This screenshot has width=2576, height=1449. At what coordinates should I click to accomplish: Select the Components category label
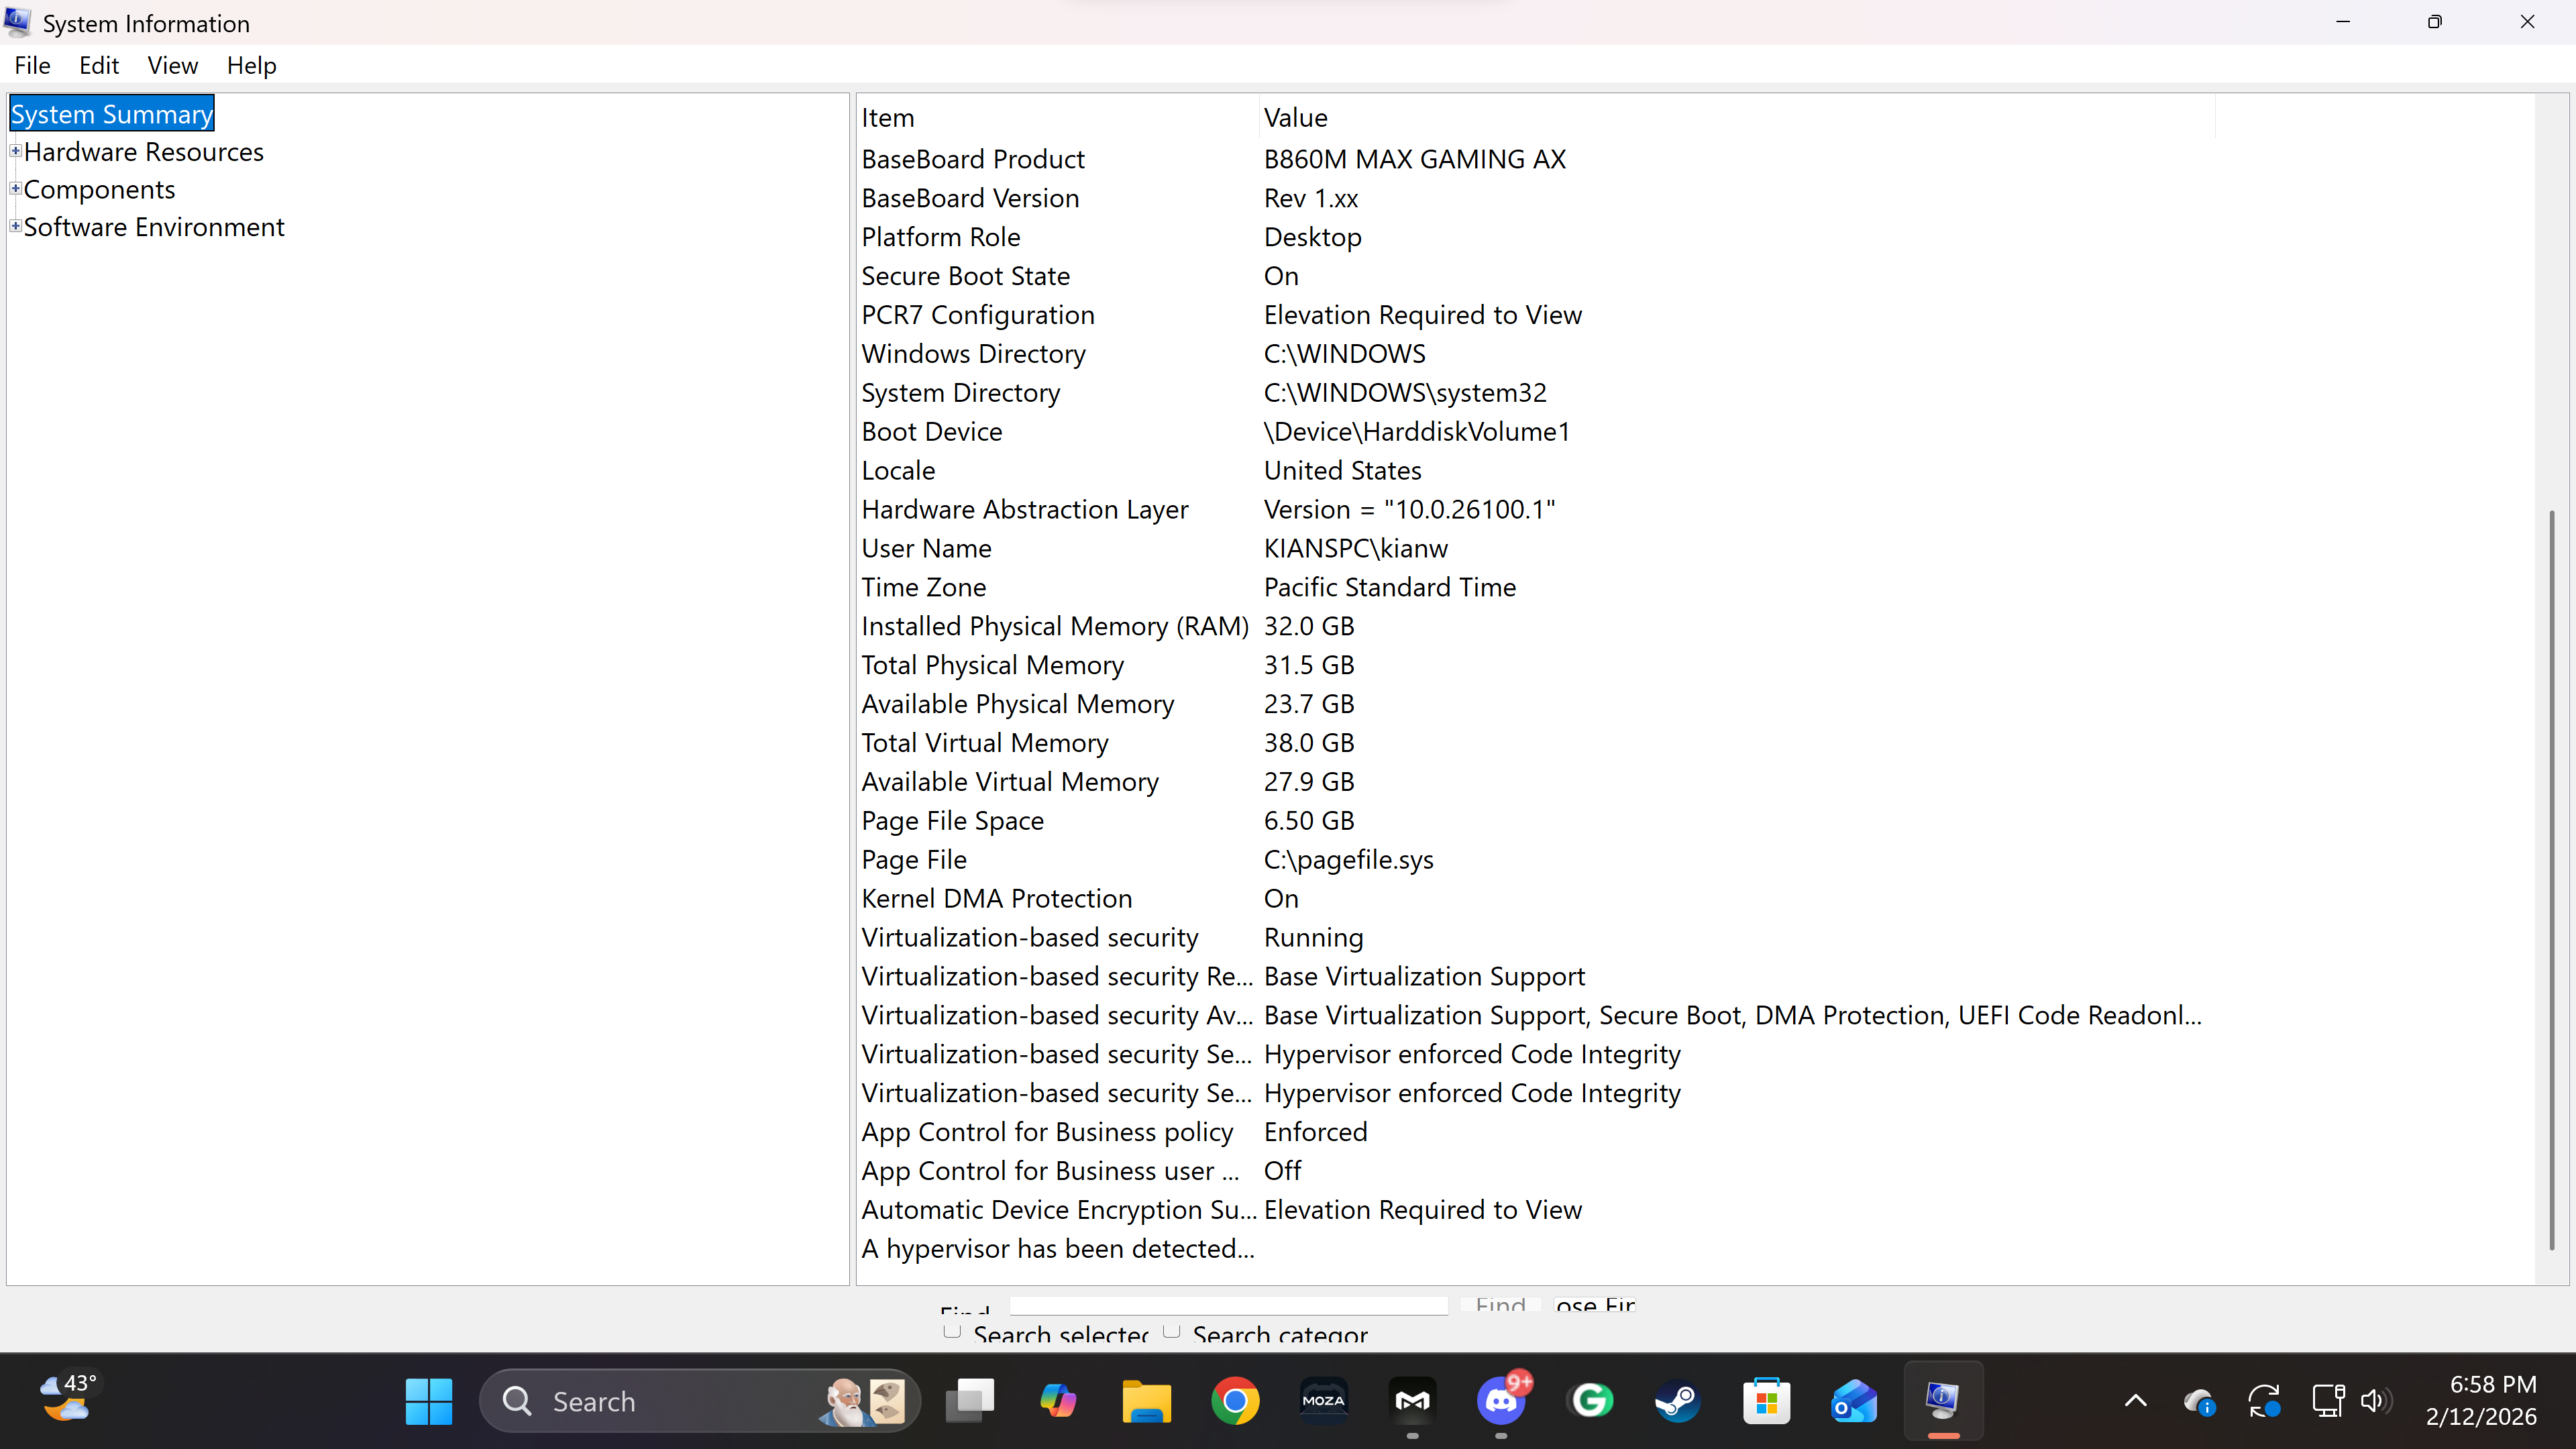99,189
